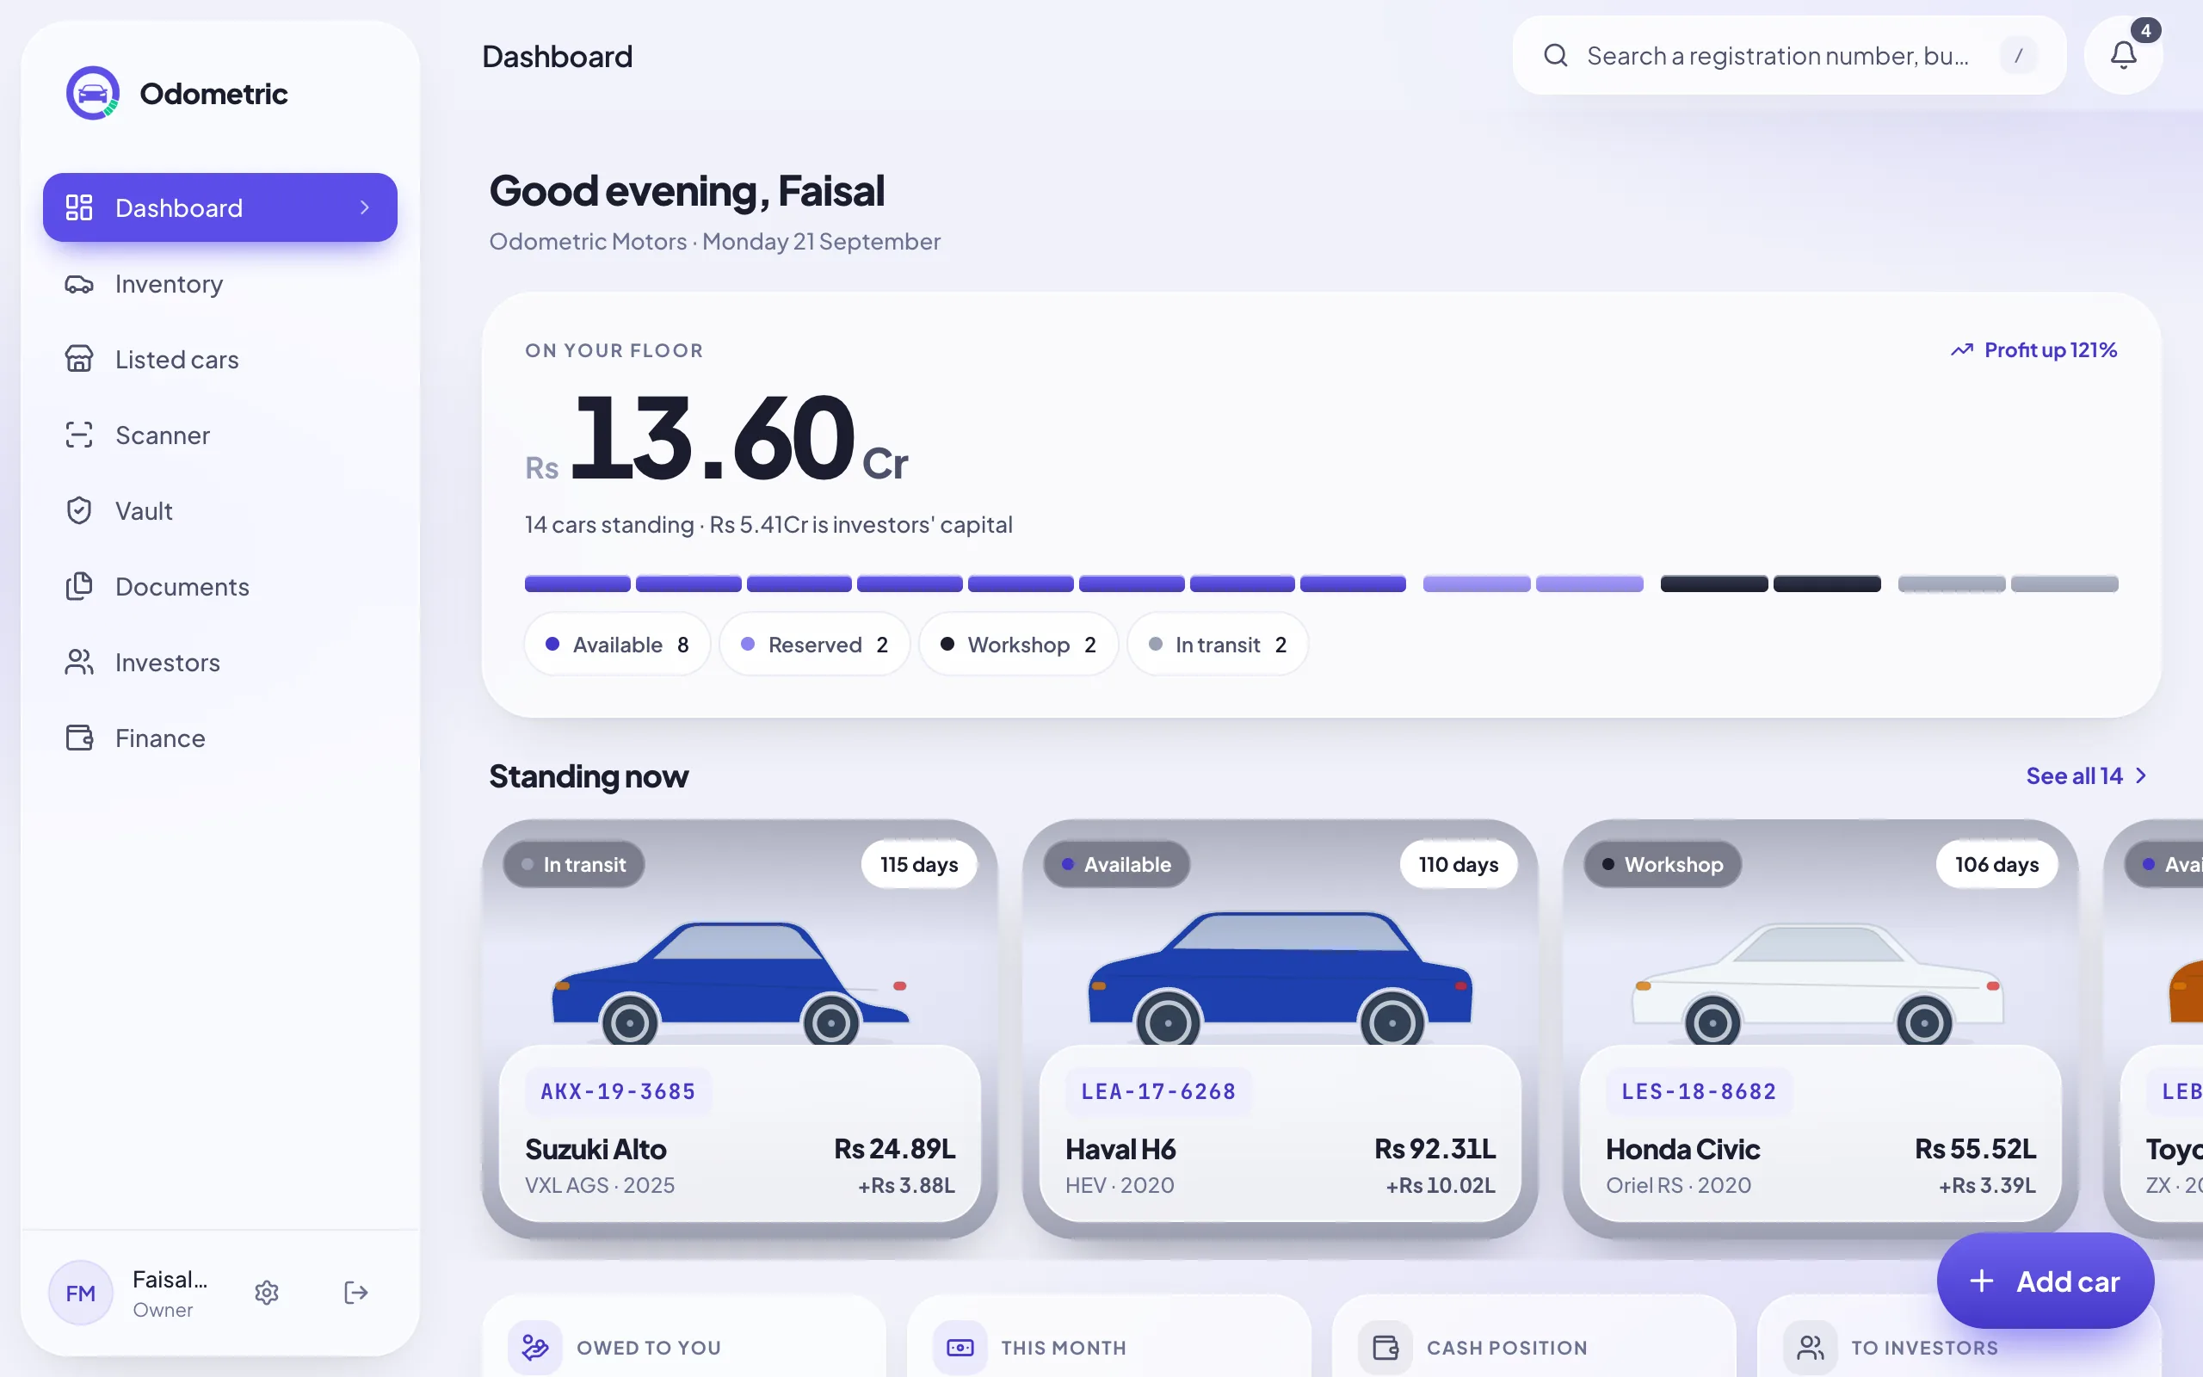Open the Dashboard sidebar item
This screenshot has height=1377, width=2203.
220,207
